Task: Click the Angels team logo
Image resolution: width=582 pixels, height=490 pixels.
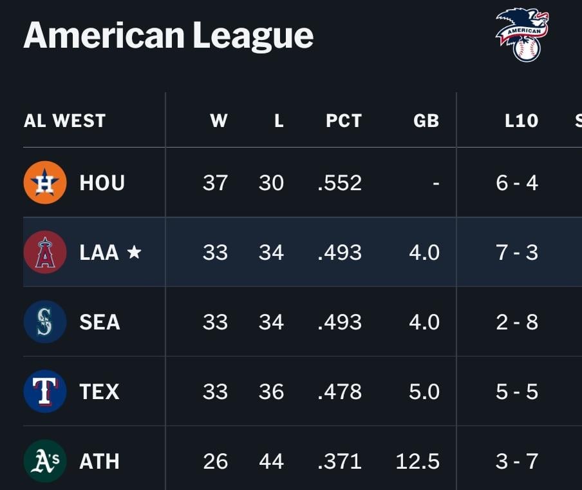Action: [44, 252]
